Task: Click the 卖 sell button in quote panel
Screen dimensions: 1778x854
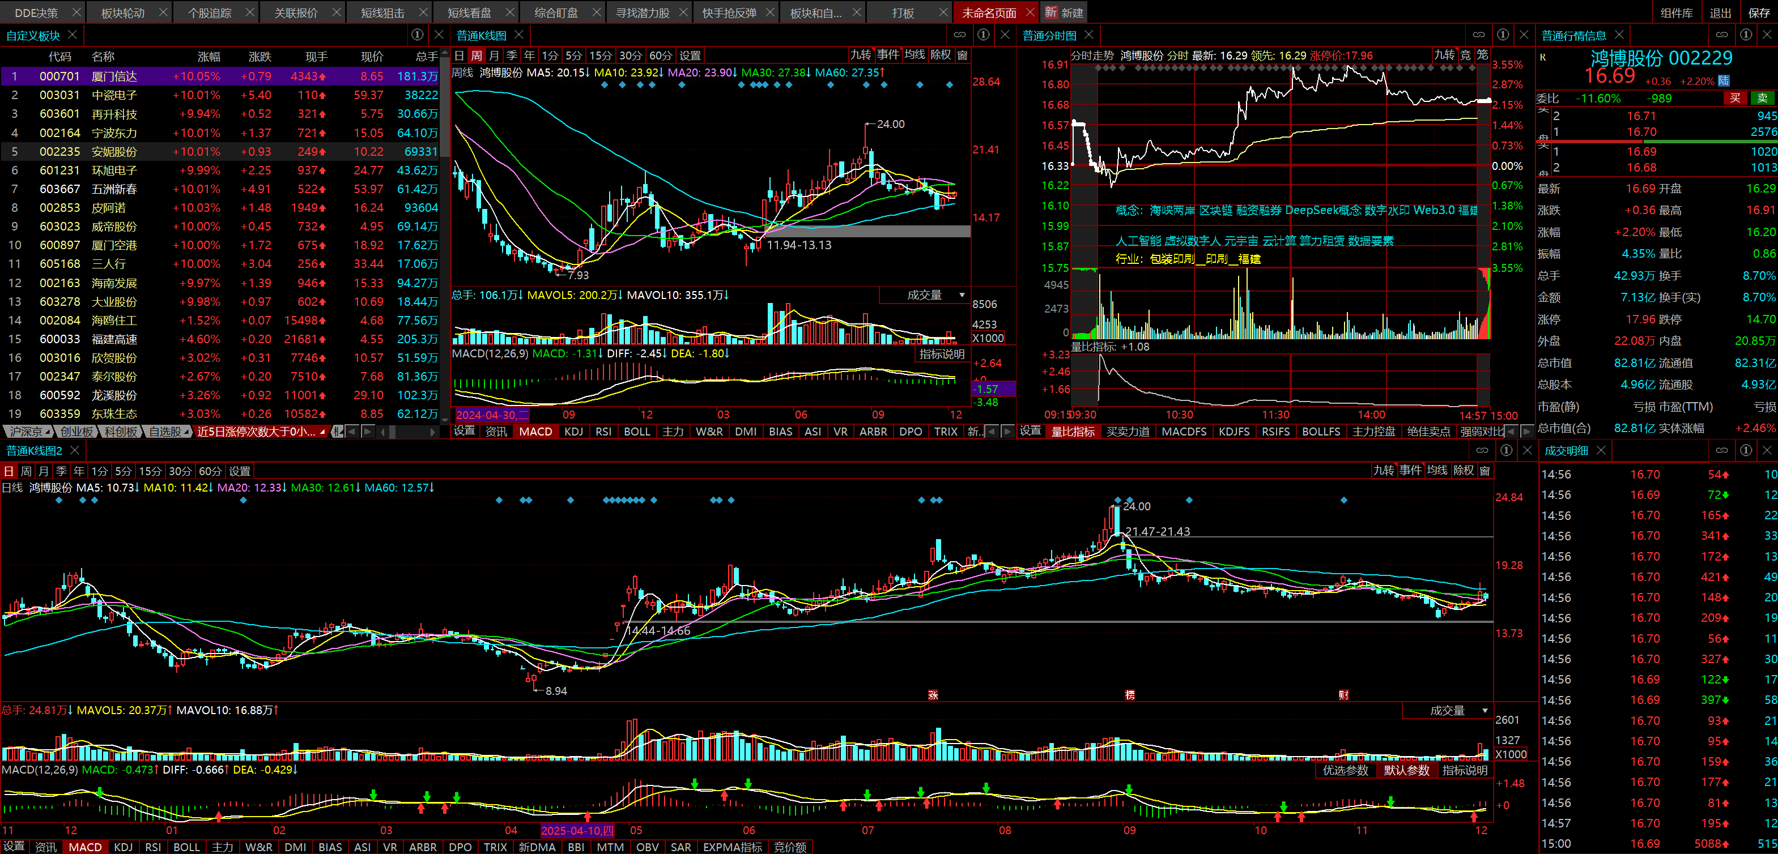Action: click(1762, 98)
